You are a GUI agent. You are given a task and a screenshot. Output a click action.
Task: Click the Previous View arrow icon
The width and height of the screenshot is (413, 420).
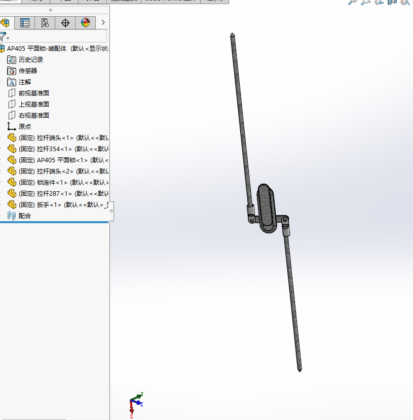(379, 3)
